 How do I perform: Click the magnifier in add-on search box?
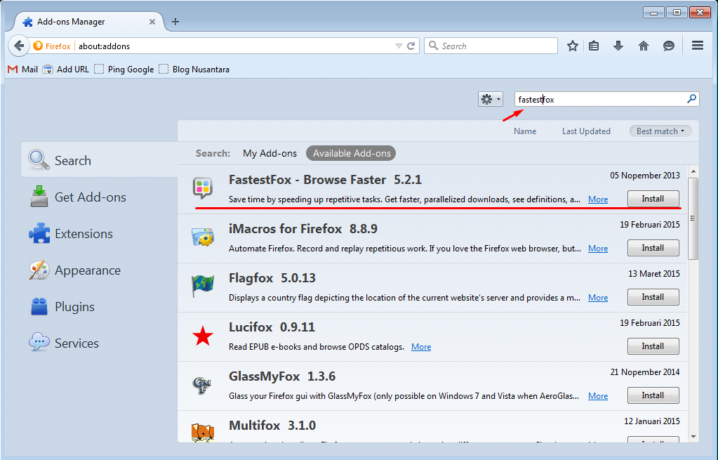(x=691, y=99)
